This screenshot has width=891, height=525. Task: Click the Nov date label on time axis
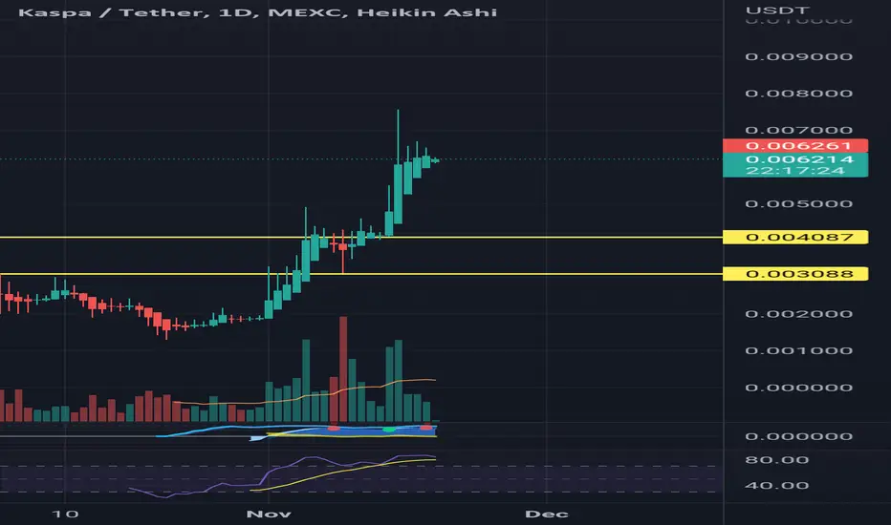click(269, 514)
